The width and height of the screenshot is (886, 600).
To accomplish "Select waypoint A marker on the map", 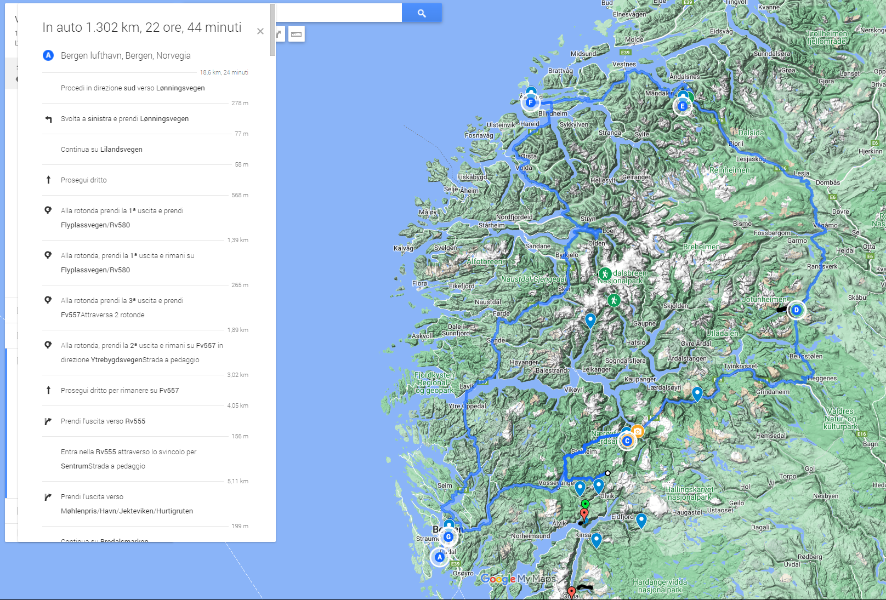I will [439, 557].
